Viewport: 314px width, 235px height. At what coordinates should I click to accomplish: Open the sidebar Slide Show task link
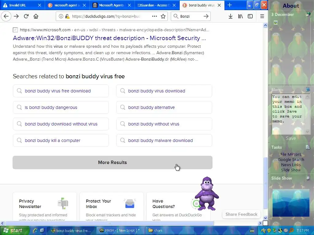coord(291,170)
